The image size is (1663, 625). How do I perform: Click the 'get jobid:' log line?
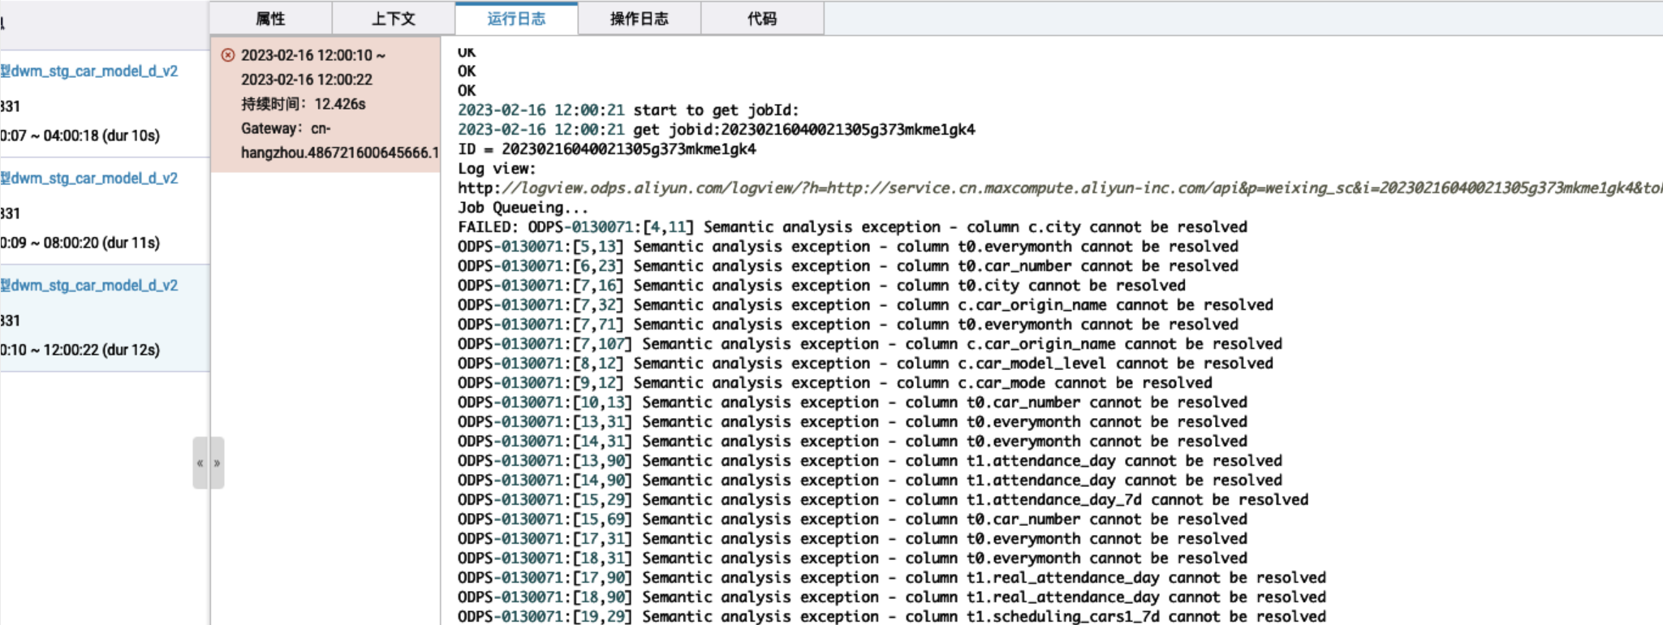(717, 130)
